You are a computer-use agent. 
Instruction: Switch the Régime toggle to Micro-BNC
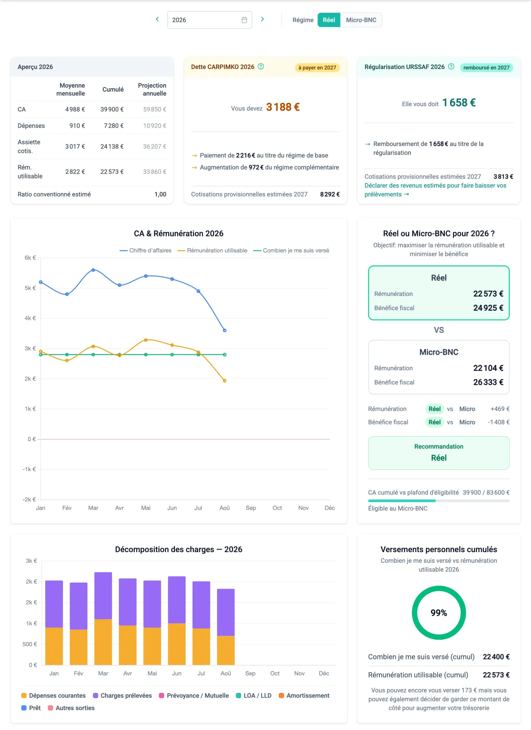coord(361,20)
